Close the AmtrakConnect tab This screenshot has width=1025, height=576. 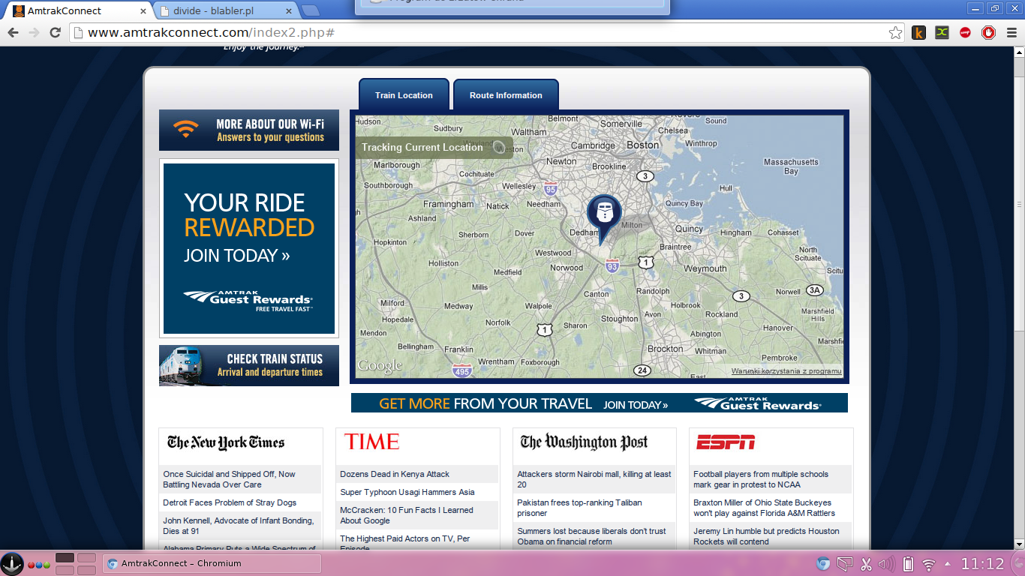143,11
